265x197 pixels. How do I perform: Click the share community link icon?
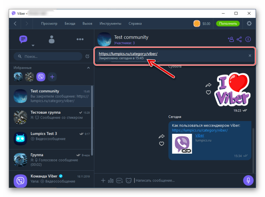[x=239, y=39]
